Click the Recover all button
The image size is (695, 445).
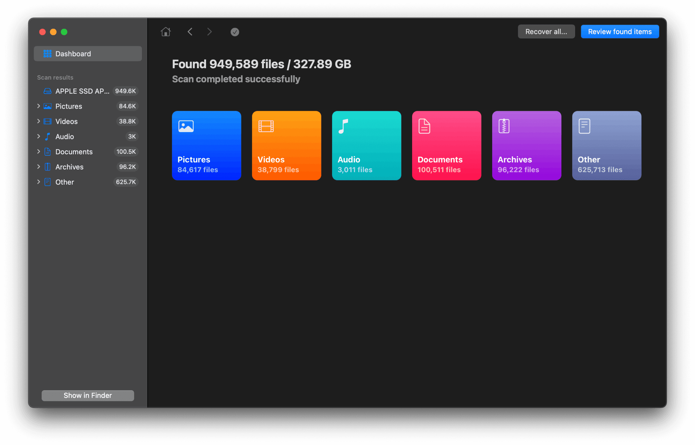pos(546,32)
